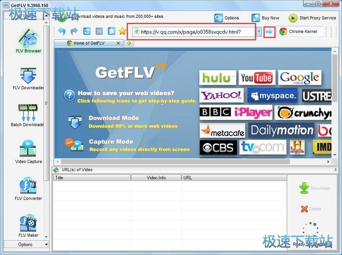342x255 pixels.
Task: Click the BBC iPlayer logo
Action: [236, 112]
